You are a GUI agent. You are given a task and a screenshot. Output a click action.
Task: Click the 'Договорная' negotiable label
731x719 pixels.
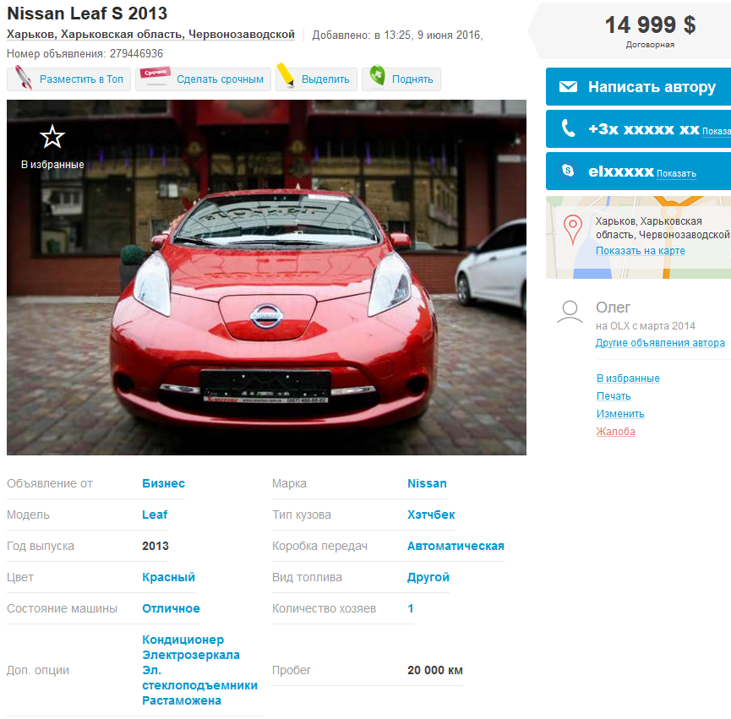point(651,45)
